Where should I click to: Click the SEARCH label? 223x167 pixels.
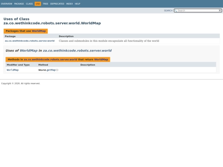click(168, 10)
